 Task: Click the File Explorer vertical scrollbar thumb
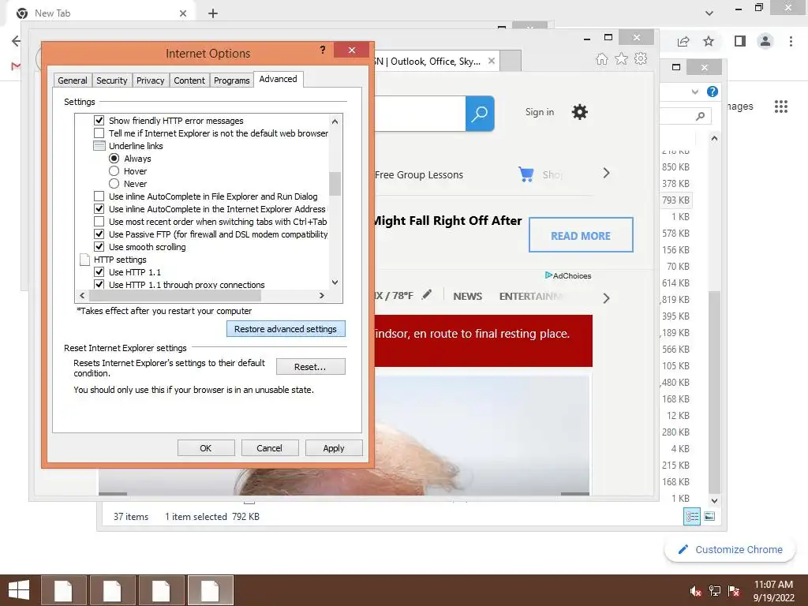(714, 391)
